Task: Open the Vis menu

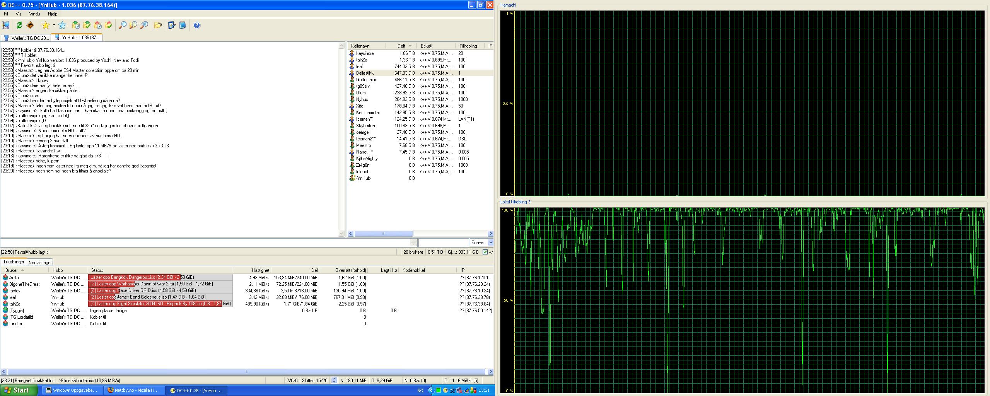Action: pos(19,14)
